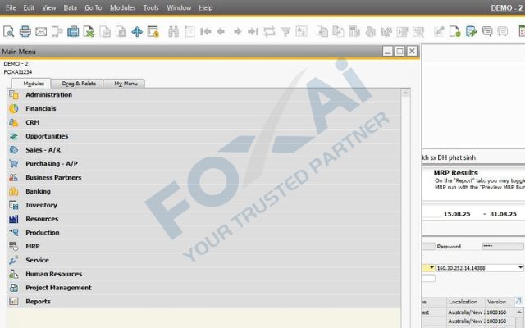Screen dimensions: 525x328
Task: Click the Add new record icon
Action: click(x=189, y=32)
